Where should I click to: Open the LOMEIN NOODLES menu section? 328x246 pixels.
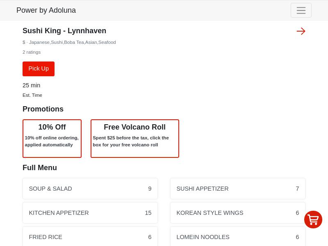click(x=238, y=237)
